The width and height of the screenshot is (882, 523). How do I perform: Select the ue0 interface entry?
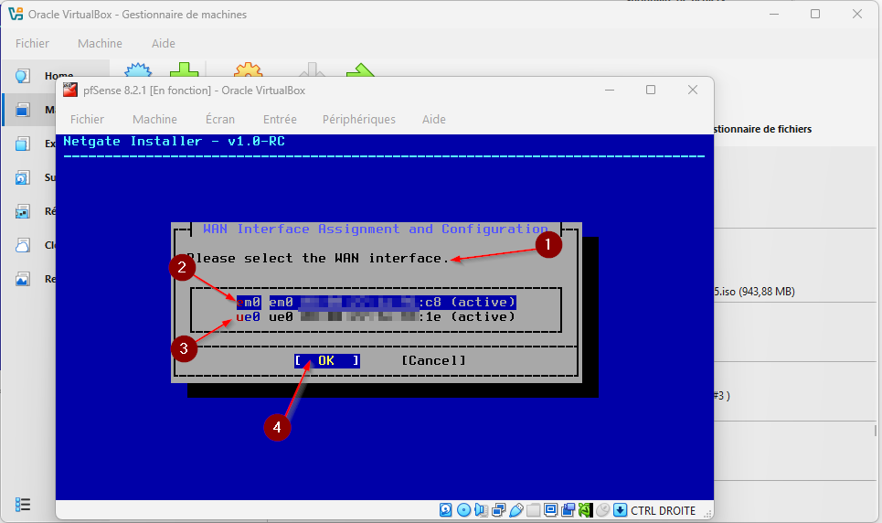coord(376,316)
